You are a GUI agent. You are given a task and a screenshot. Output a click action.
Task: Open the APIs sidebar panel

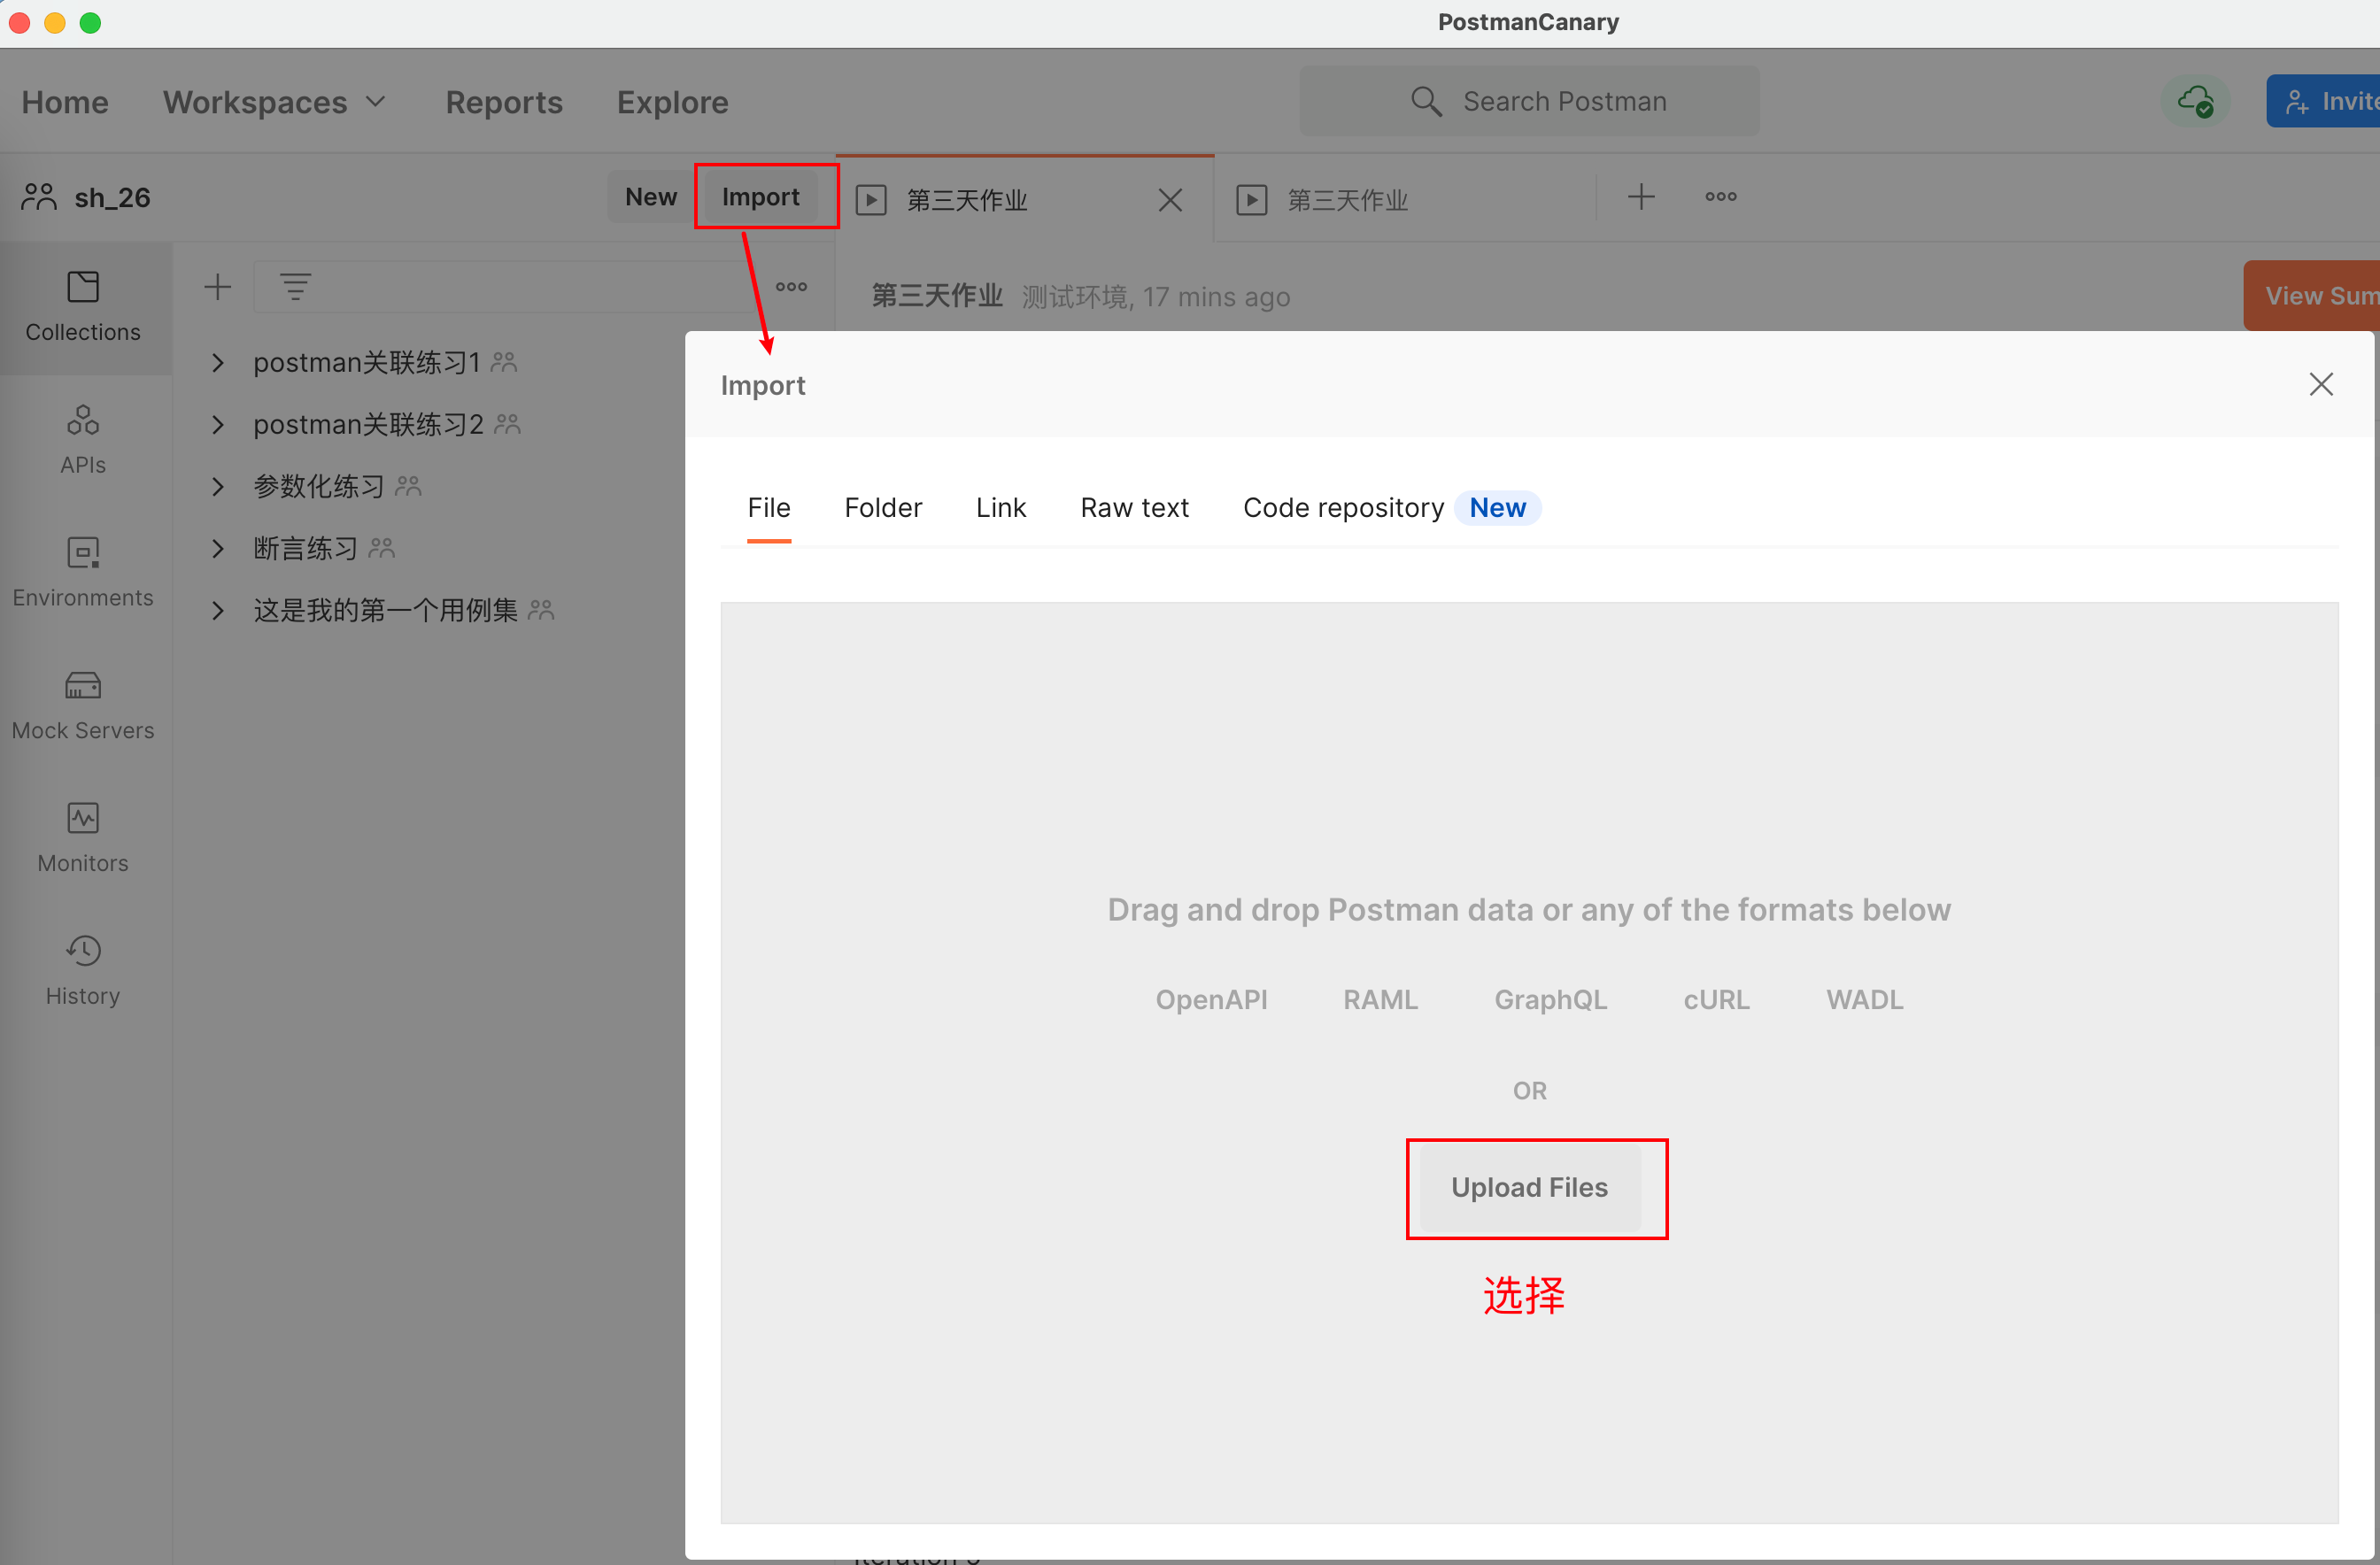tap(83, 440)
